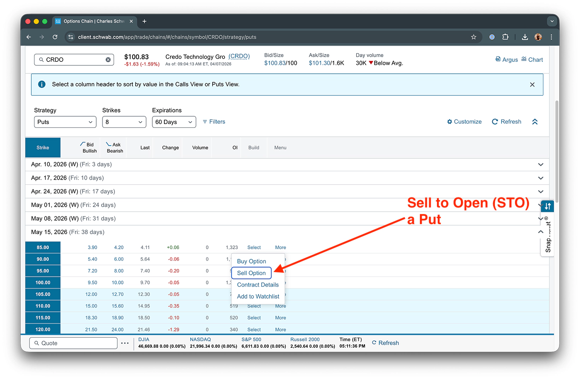This screenshot has width=580, height=379.
Task: Click the info icon in the banner
Action: [x=42, y=84]
